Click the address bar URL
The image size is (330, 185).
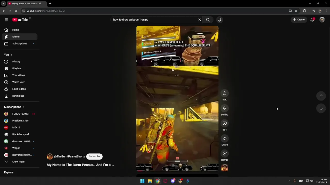(x=46, y=11)
